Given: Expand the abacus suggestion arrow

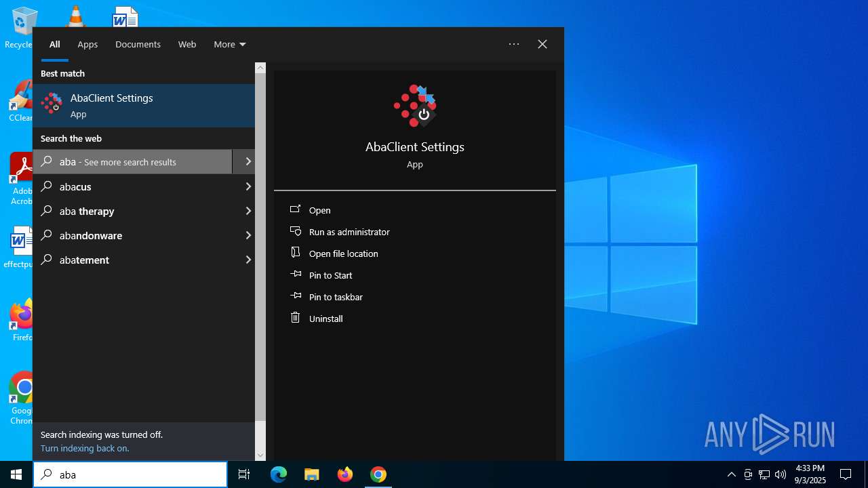Looking at the screenshot, I should (x=248, y=186).
